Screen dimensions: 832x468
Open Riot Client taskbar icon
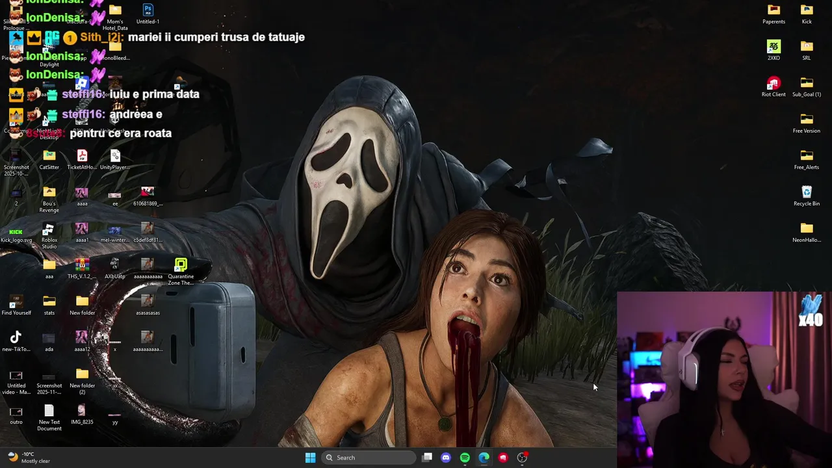click(x=503, y=458)
